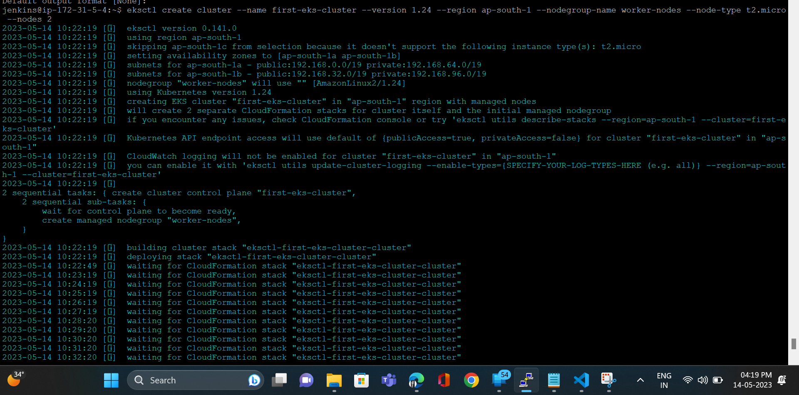Open Task View to switch desktops

(x=279, y=380)
